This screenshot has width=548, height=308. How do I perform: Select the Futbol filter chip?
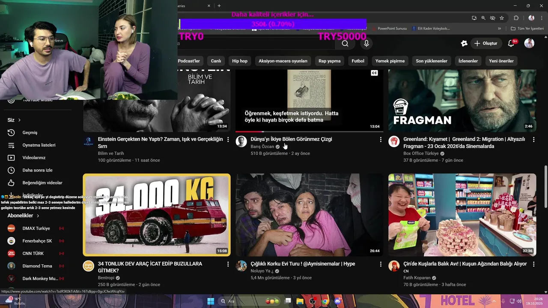(x=358, y=61)
